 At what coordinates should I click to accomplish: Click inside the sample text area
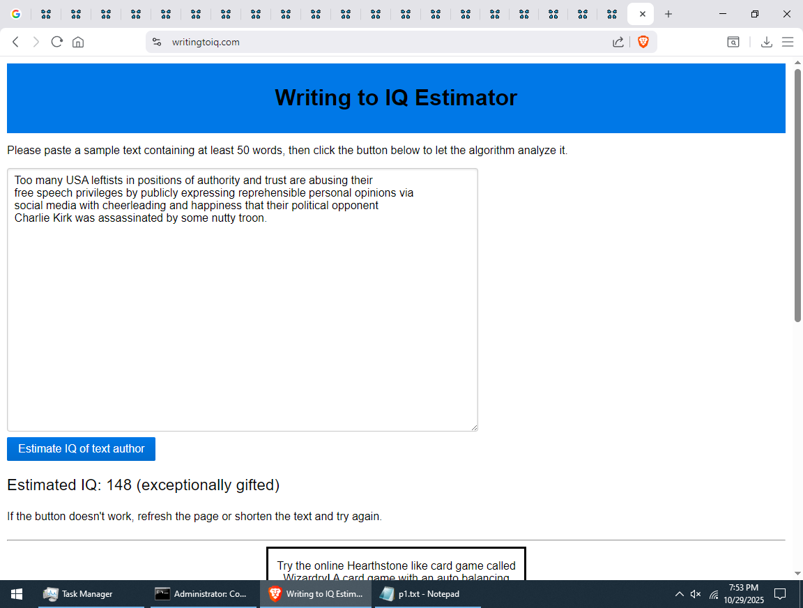pos(243,300)
